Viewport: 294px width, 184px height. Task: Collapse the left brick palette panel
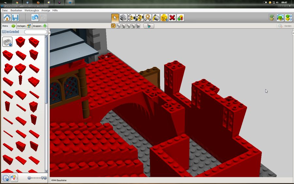[49, 33]
